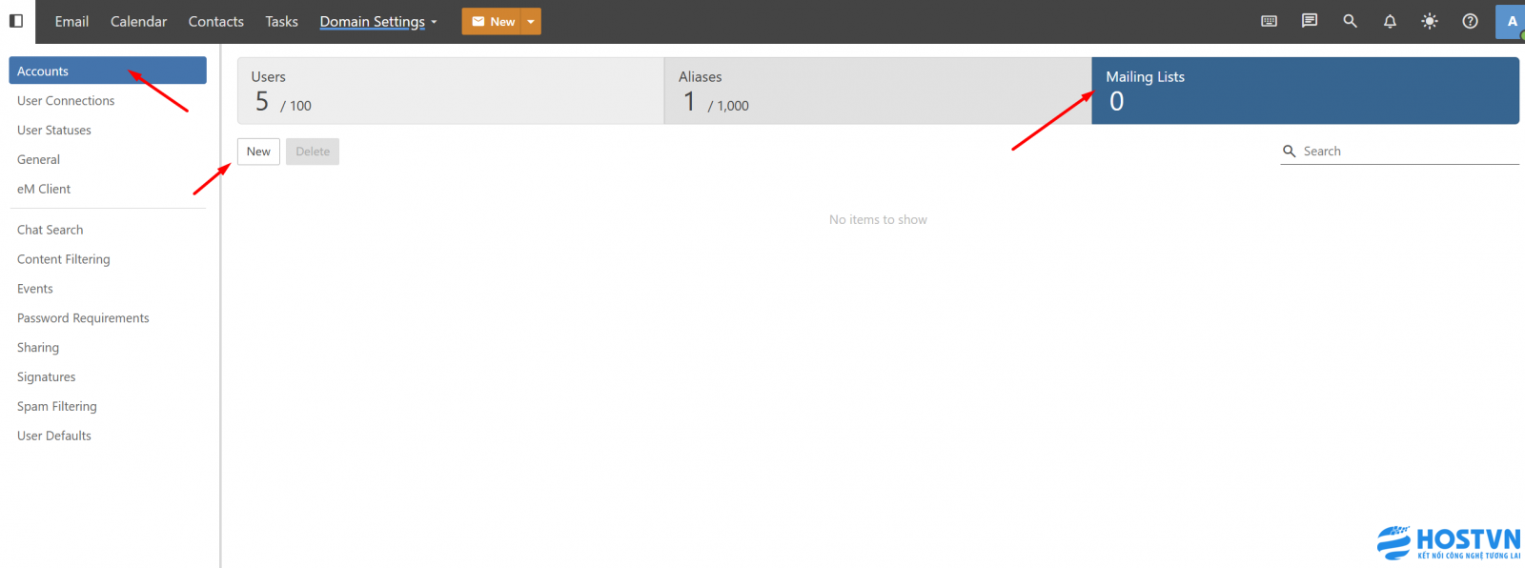Compose new email with orange New button

(x=493, y=21)
